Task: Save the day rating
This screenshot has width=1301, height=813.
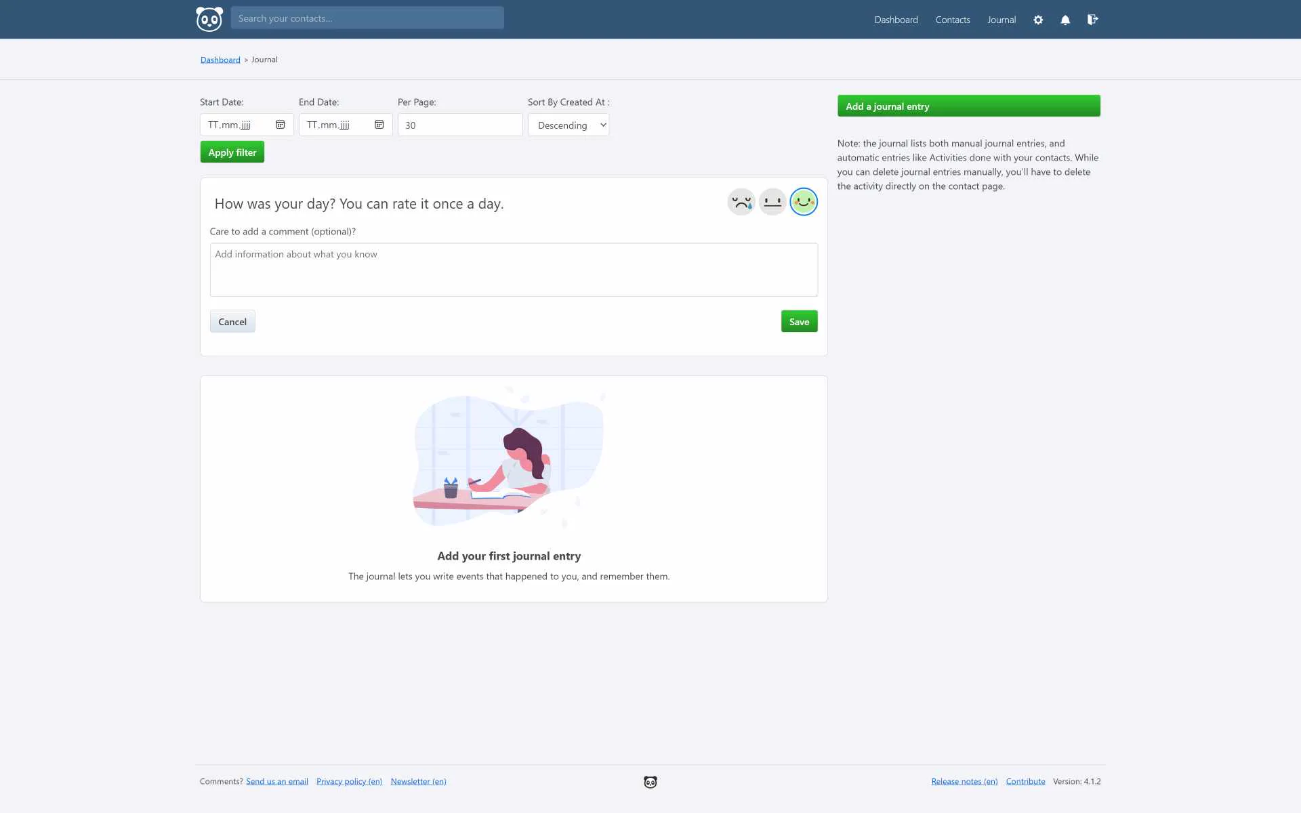Action: (800, 321)
